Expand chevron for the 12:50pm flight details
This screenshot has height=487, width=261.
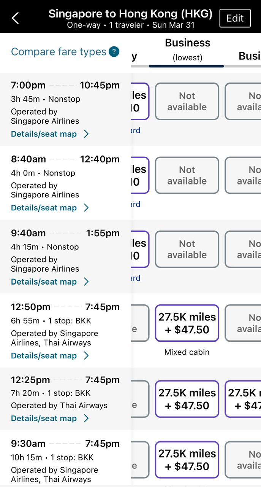(x=86, y=356)
